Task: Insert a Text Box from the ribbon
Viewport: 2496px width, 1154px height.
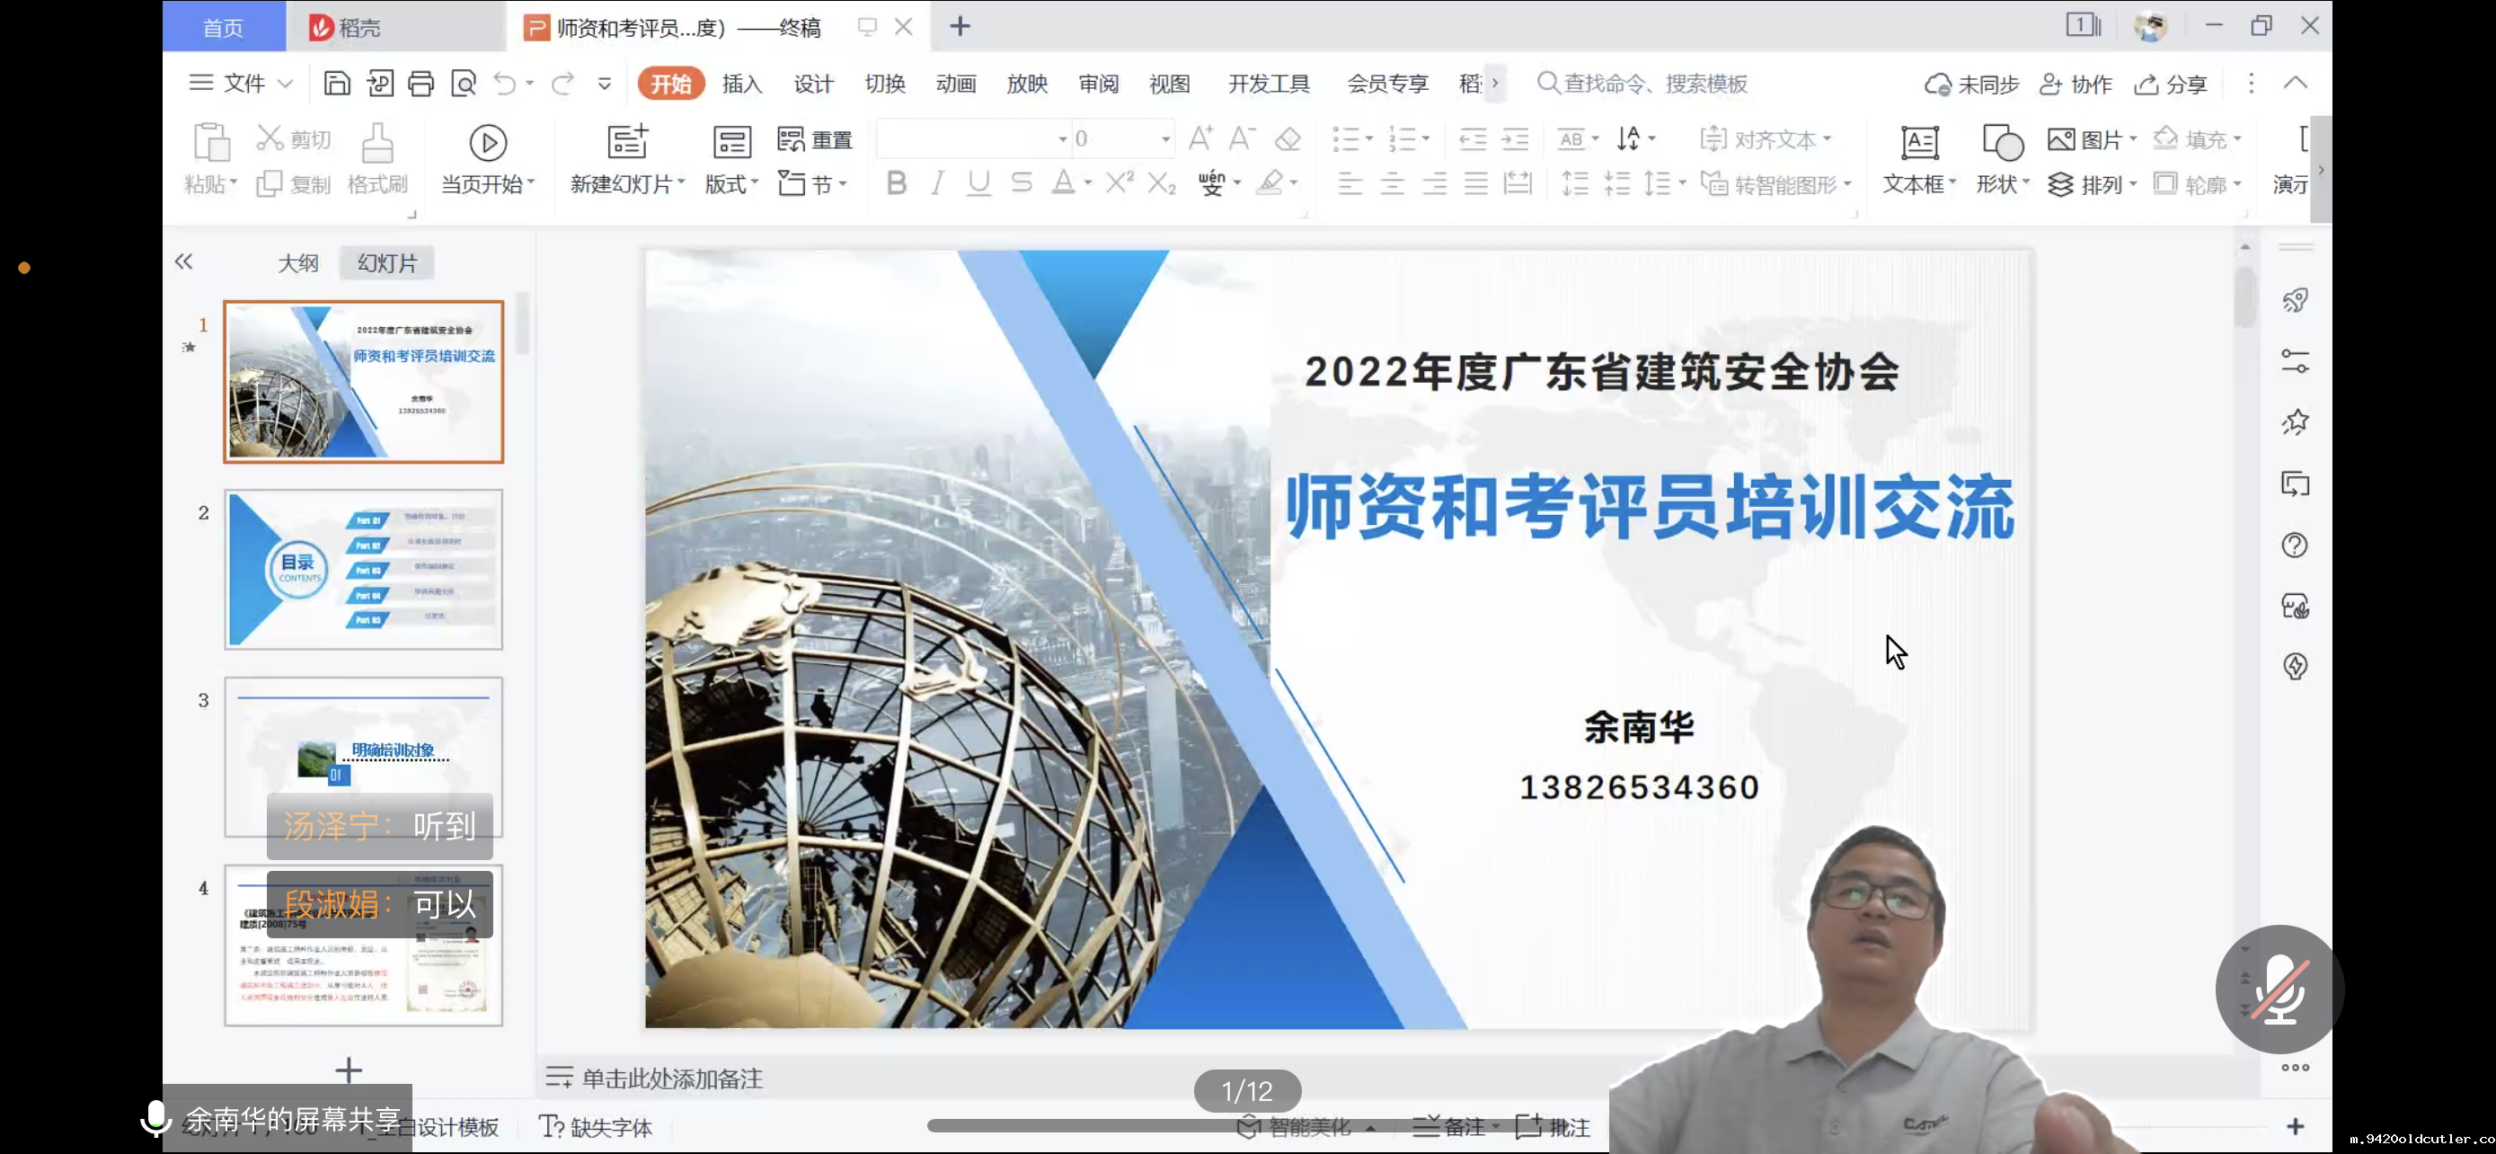Action: click(1918, 144)
